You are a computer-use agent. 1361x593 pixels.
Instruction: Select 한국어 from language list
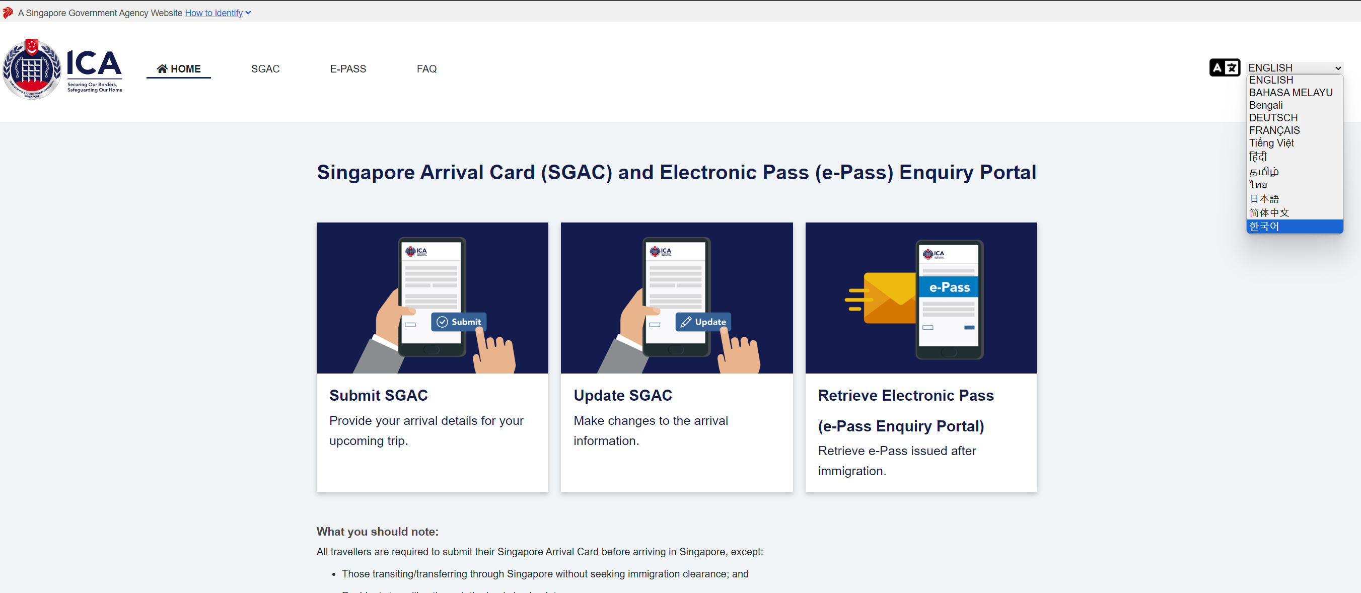(1295, 226)
